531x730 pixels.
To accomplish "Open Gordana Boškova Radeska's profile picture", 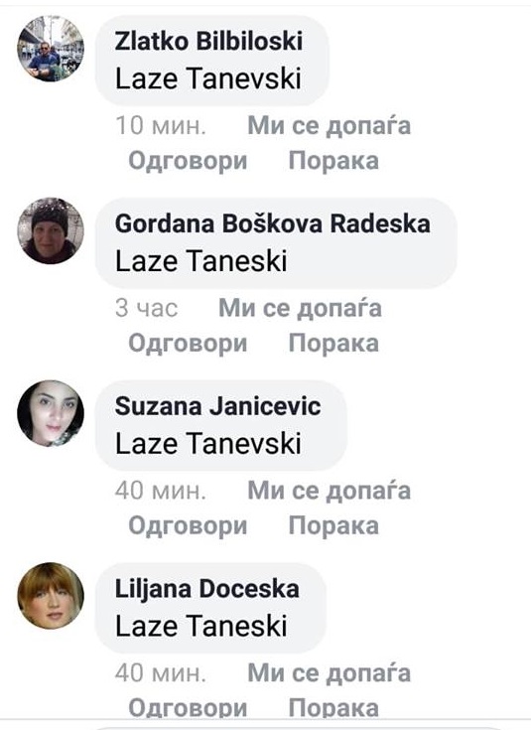I will (51, 230).
